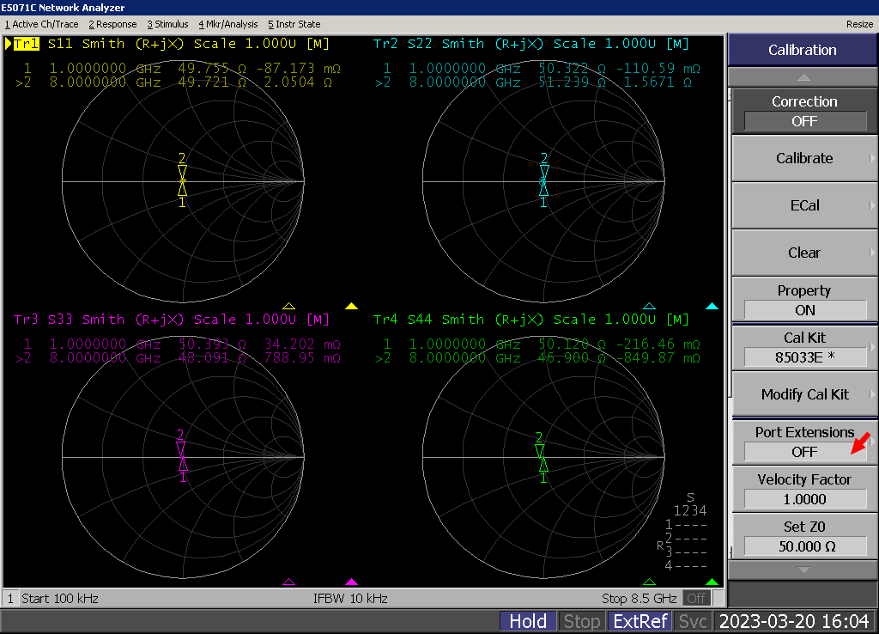
Task: Click the scroll up arrow in softkey panel
Action: click(803, 76)
